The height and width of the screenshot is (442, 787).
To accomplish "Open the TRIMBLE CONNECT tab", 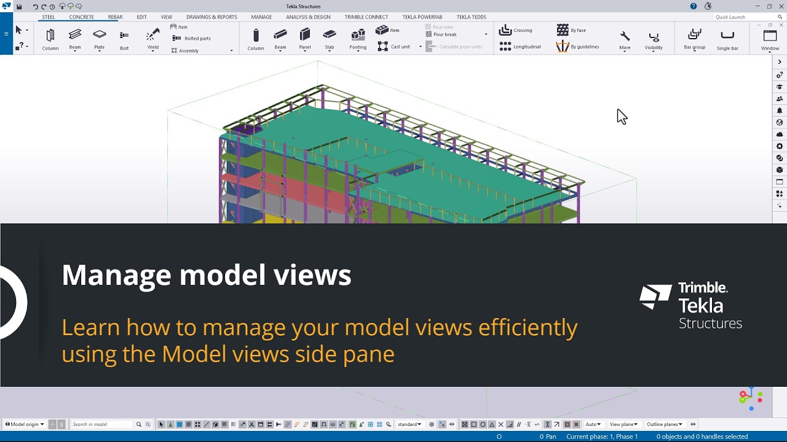I will coord(366,17).
